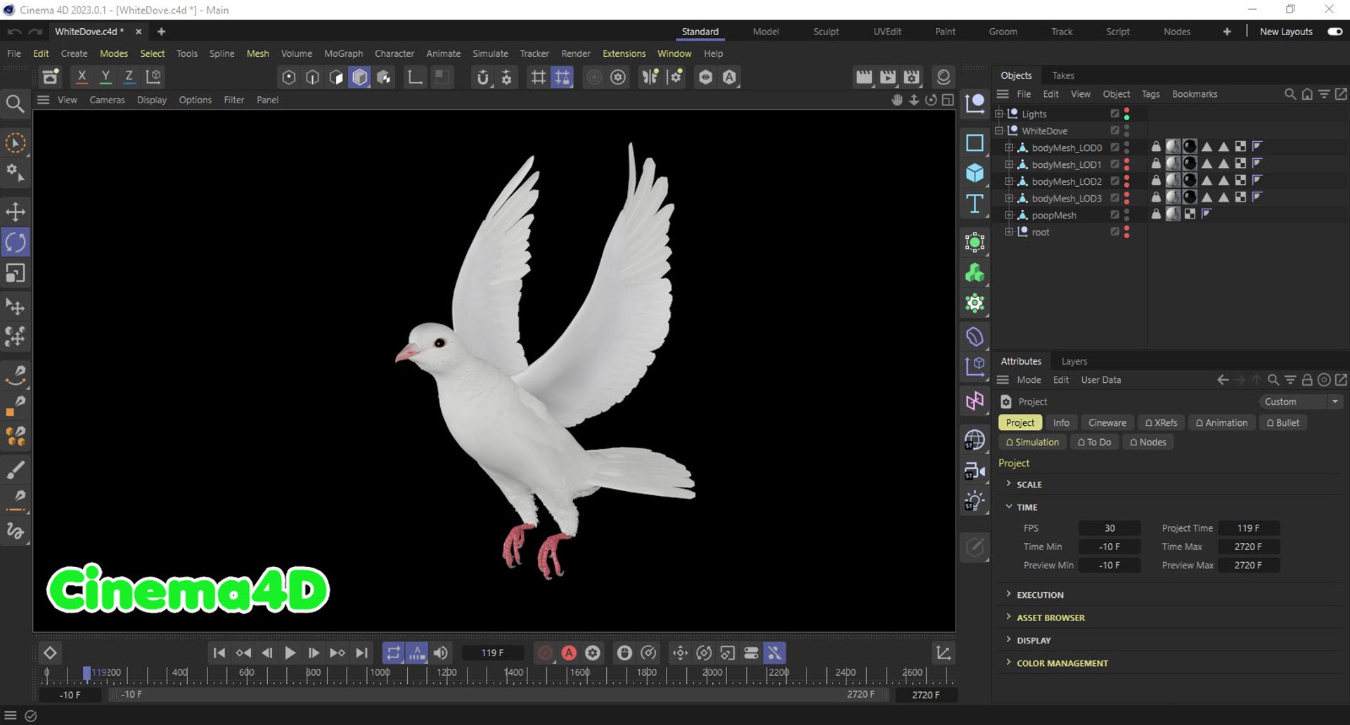Toggle visibility dots for bodyMesh_LOD1
Screen dimensions: 1350x725
1126,164
